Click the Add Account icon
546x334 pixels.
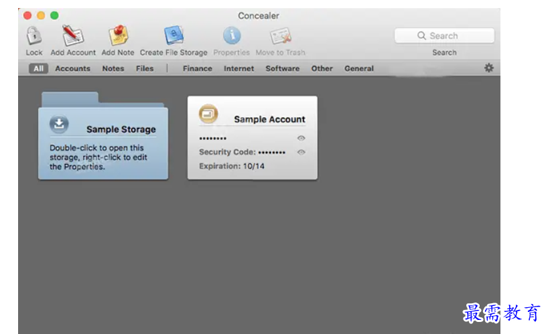point(73,35)
